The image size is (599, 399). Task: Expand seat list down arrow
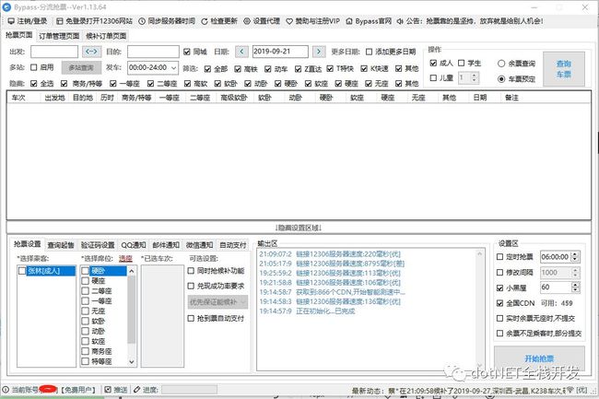(132, 361)
